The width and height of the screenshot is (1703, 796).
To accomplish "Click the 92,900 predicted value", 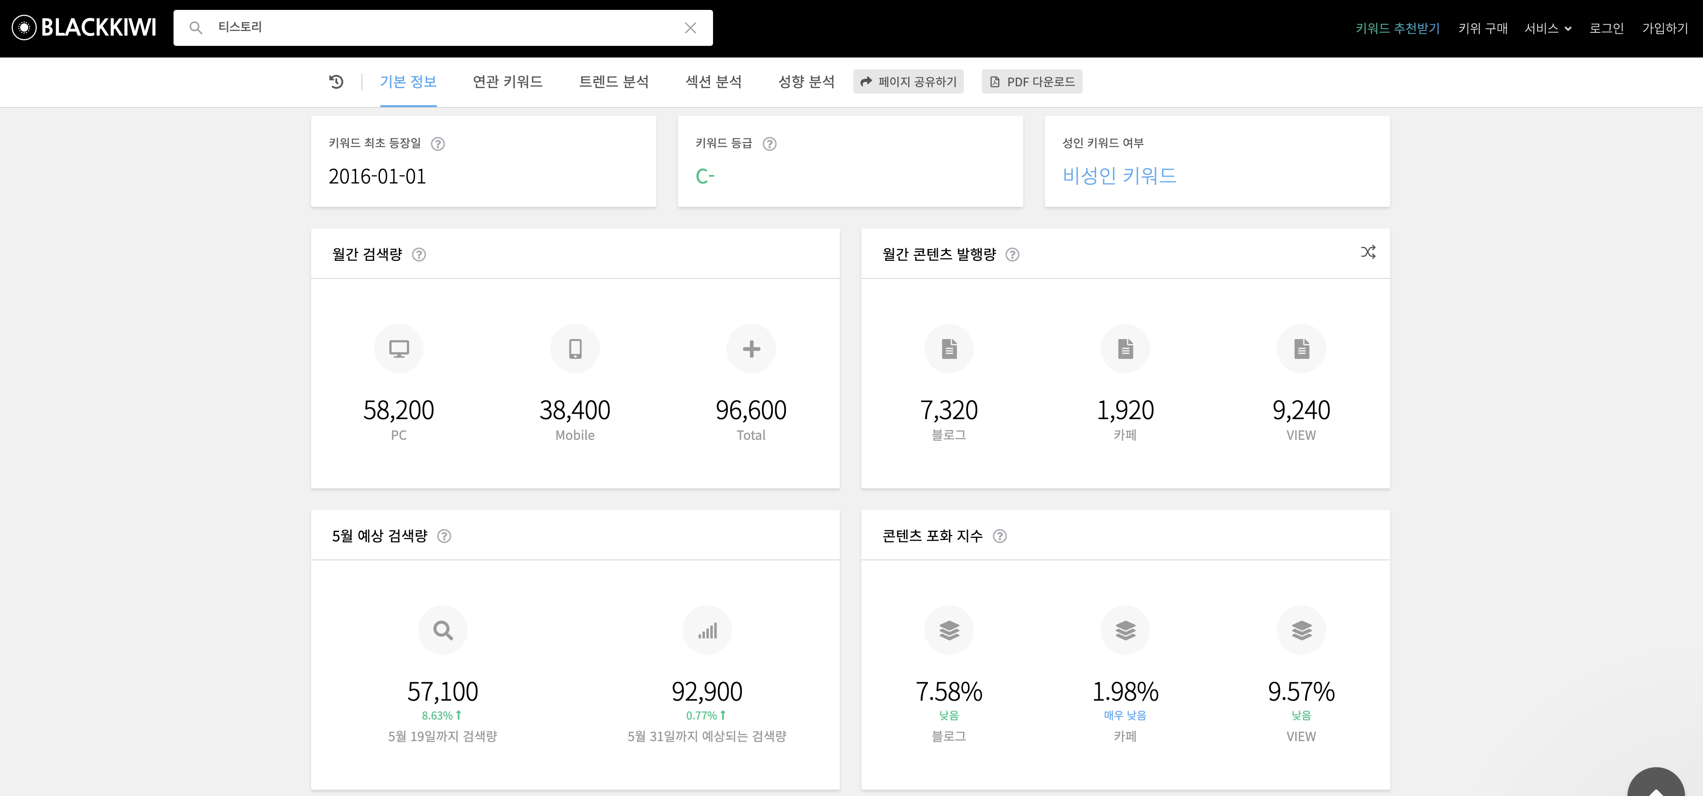I will tap(707, 692).
